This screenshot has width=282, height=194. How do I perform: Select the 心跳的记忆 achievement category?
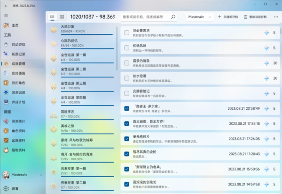point(82,43)
